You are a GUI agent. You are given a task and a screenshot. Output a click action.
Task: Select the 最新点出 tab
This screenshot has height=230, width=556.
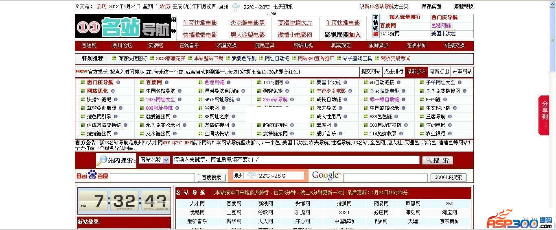click(x=439, y=72)
